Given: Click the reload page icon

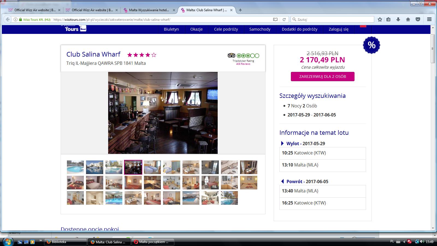Looking at the screenshot, I should (284, 19).
